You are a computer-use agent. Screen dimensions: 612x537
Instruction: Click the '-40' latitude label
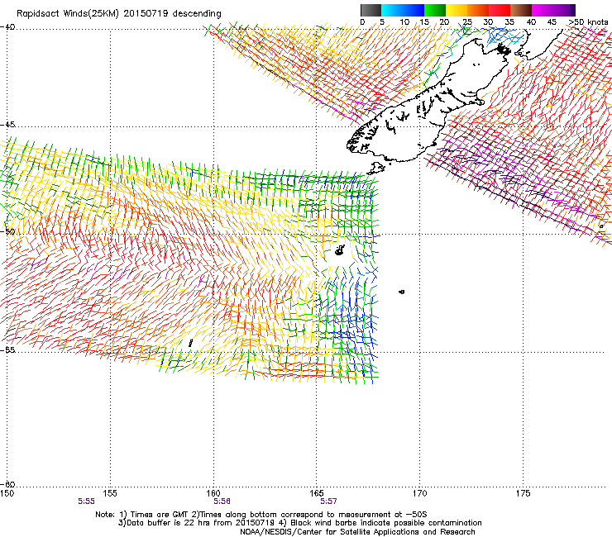pos(7,27)
